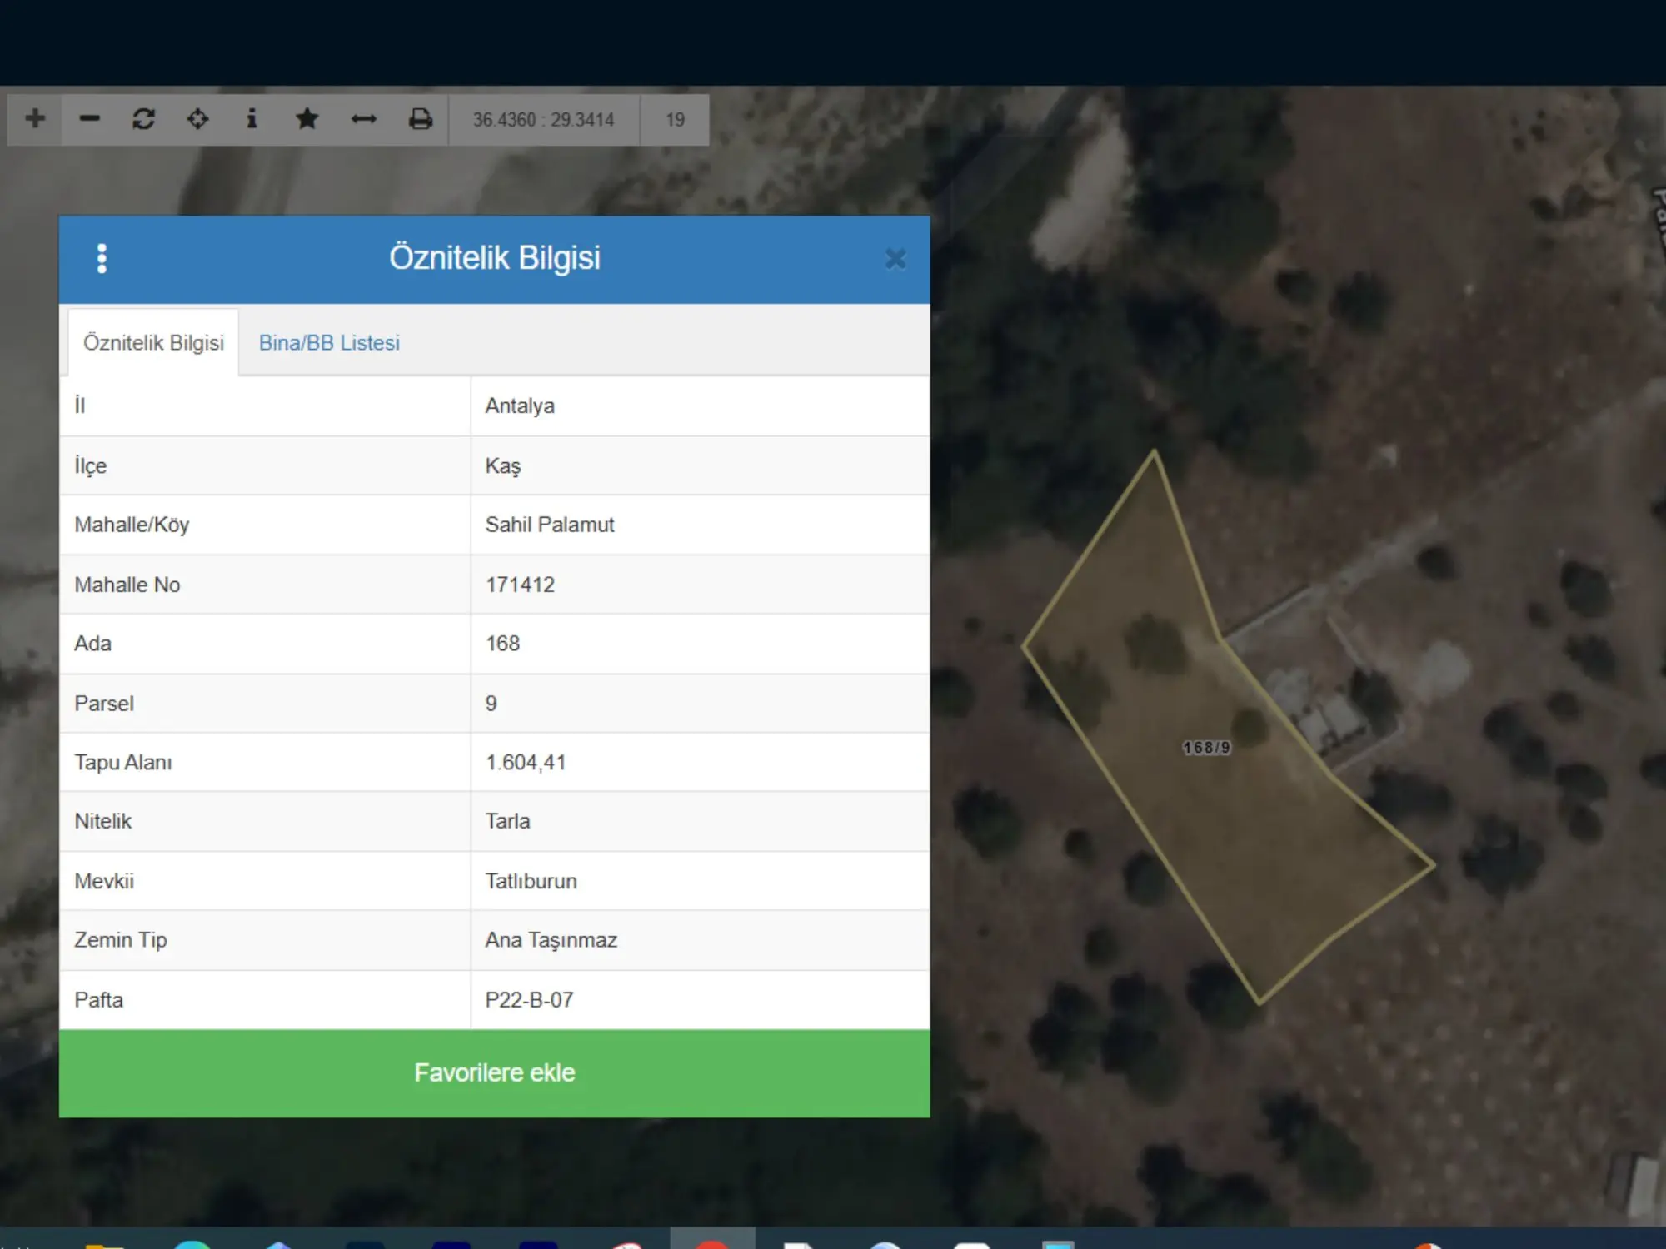
Task: Open the three-dot panel menu
Action: 102,259
